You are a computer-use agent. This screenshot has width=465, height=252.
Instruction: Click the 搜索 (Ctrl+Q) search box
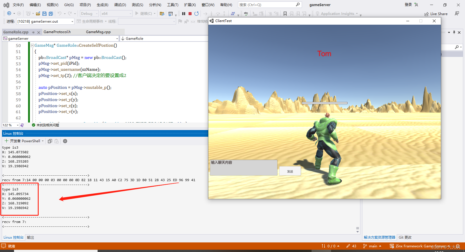point(270,5)
